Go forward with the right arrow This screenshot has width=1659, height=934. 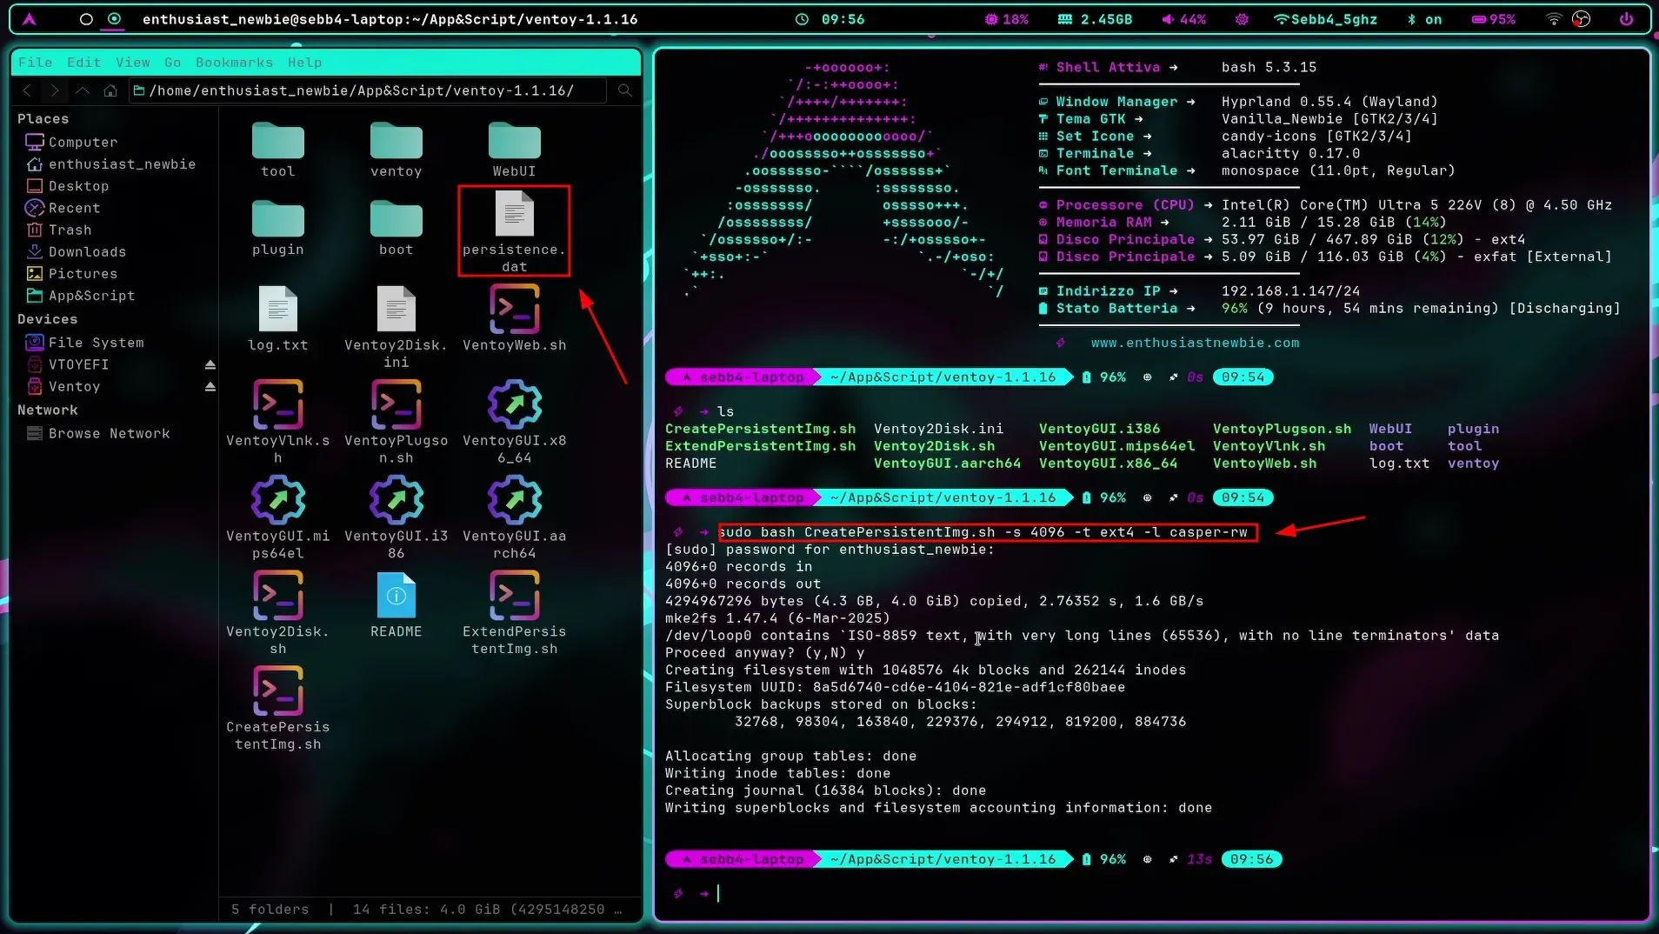55,90
